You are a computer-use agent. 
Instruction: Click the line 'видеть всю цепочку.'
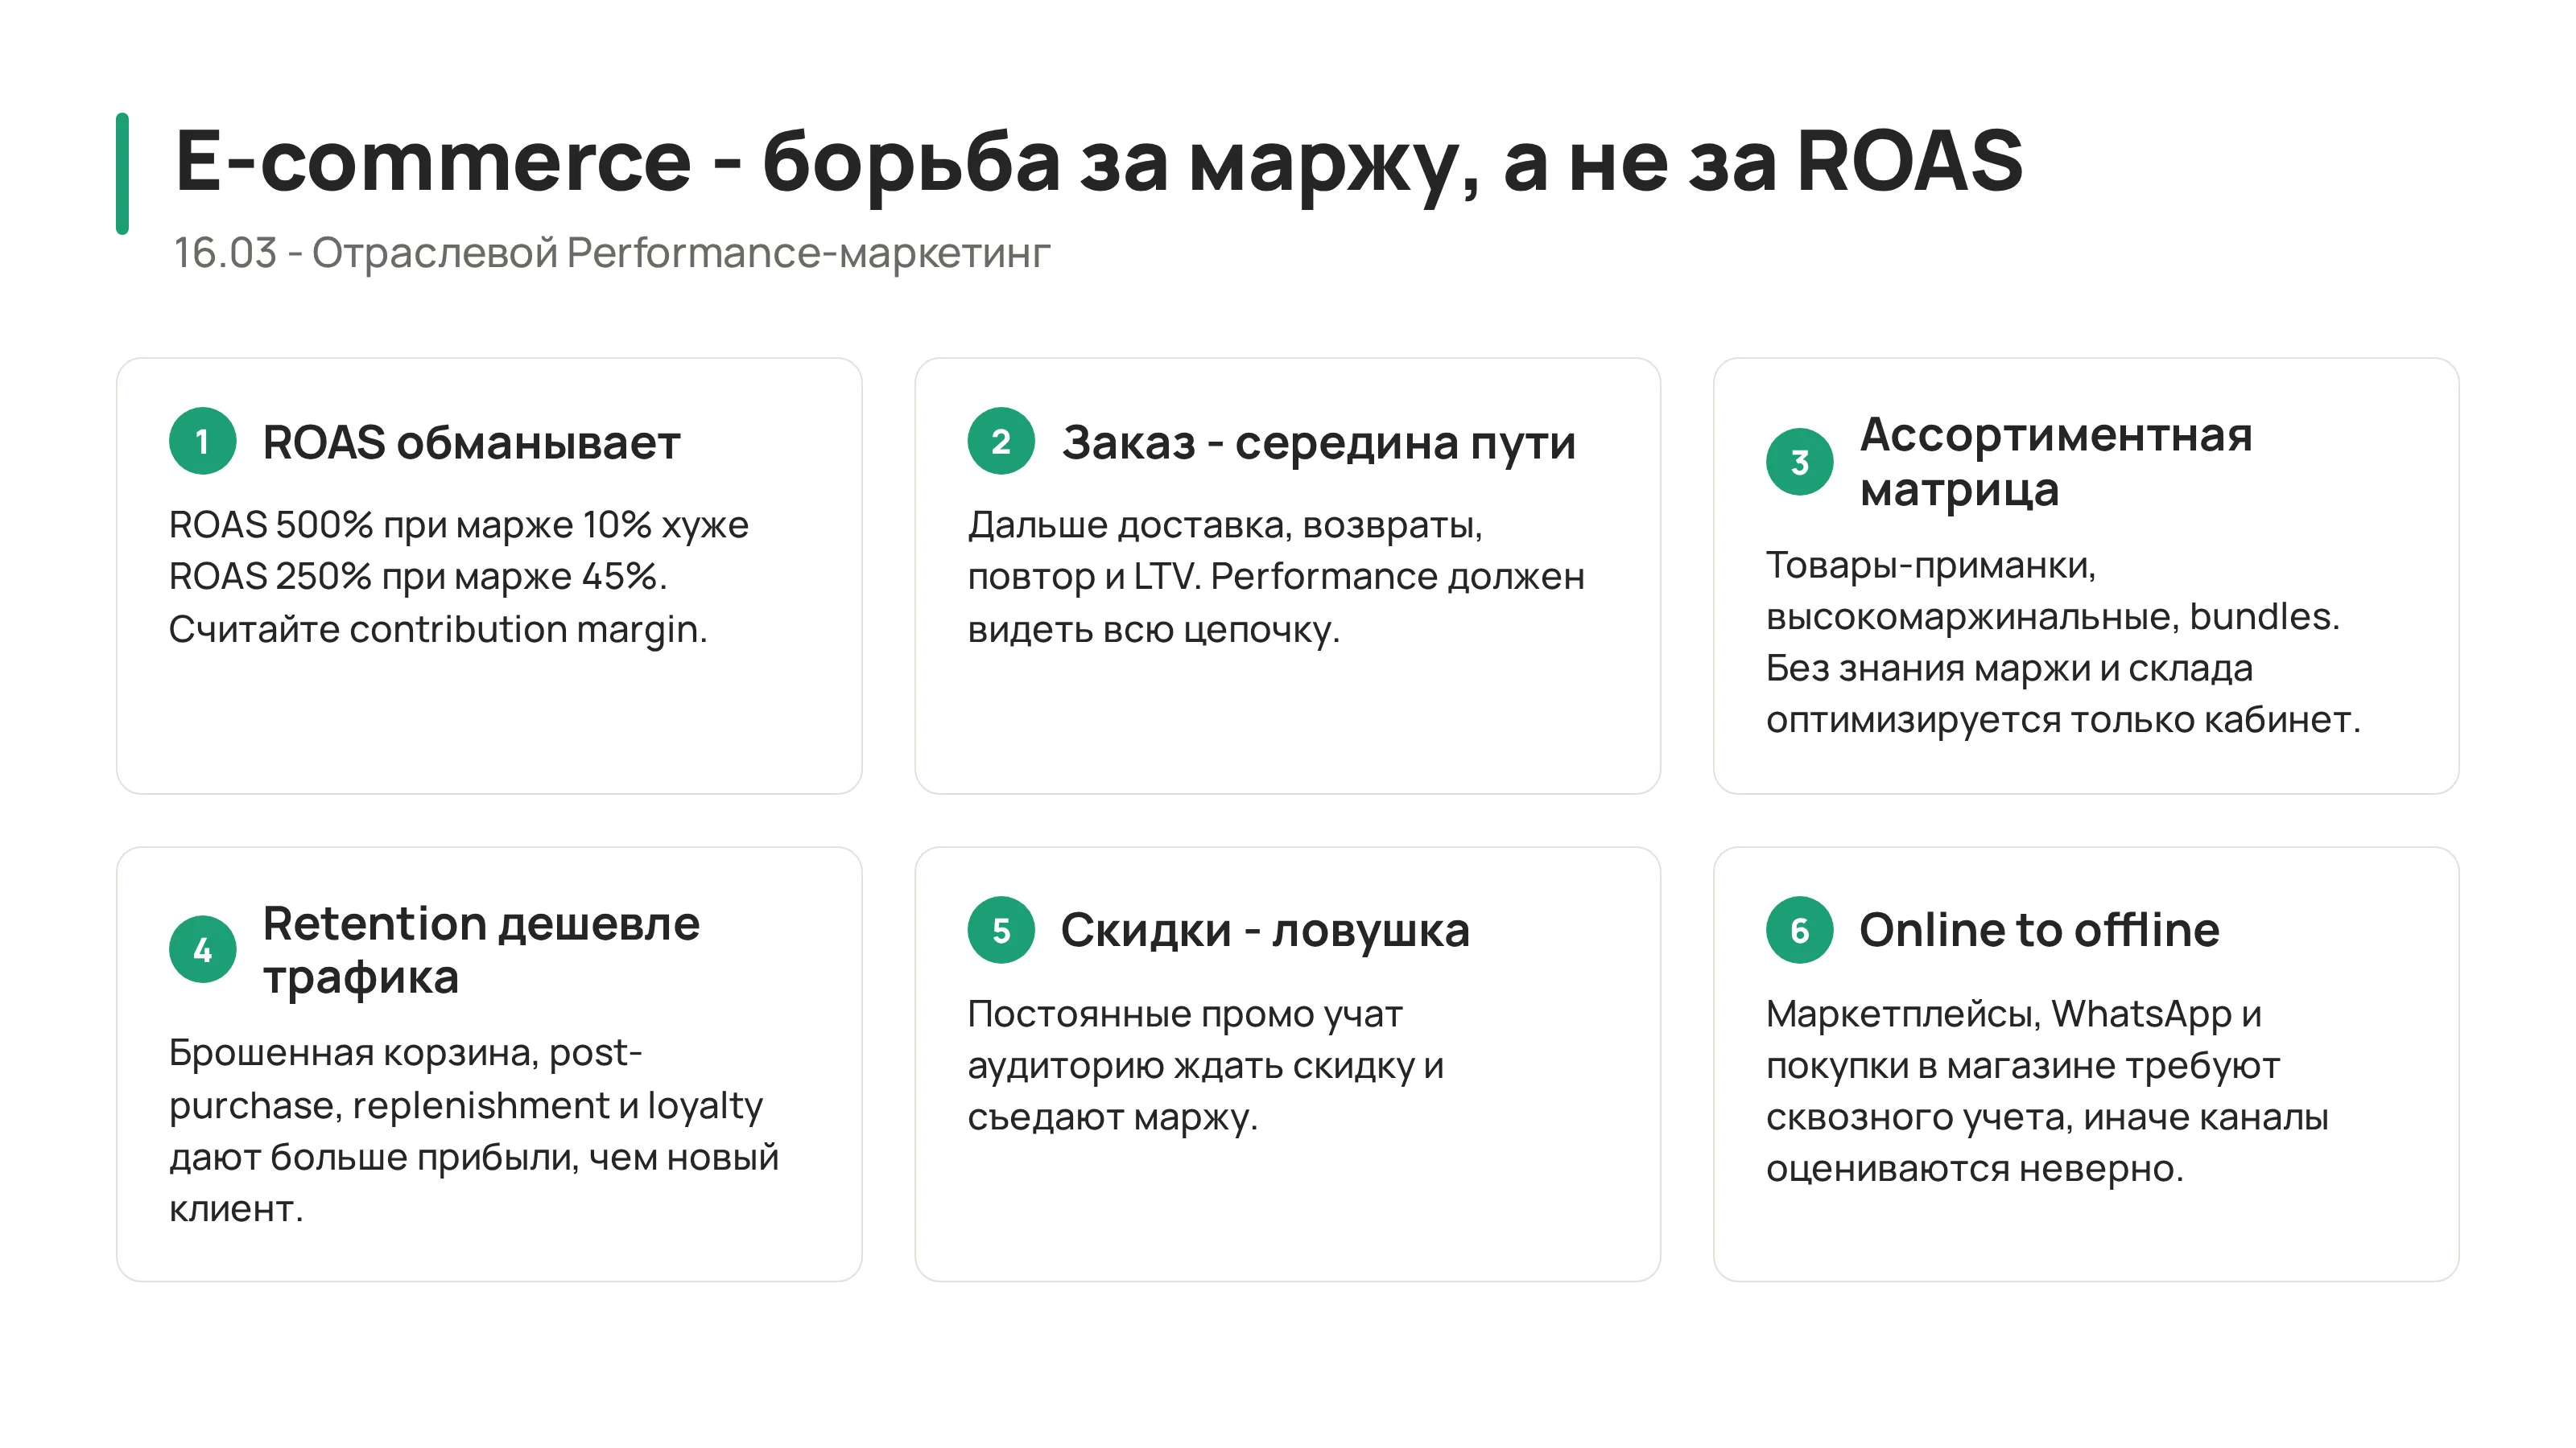point(1153,630)
